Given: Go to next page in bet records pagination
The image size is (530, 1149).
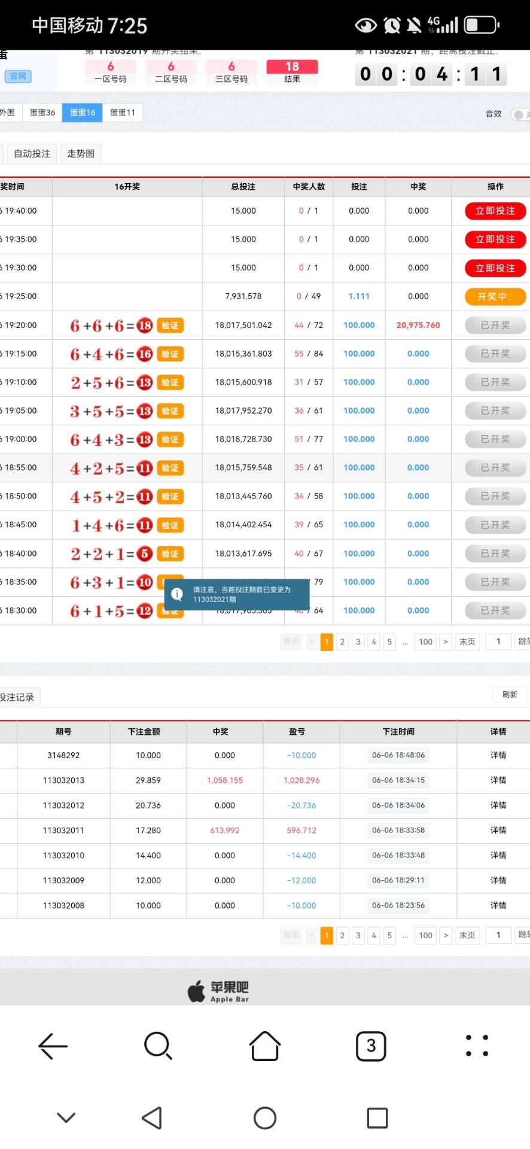Looking at the screenshot, I should (446, 935).
